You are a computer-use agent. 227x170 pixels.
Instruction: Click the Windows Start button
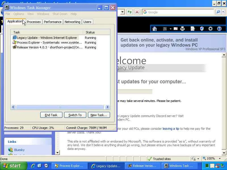click(x=13, y=166)
